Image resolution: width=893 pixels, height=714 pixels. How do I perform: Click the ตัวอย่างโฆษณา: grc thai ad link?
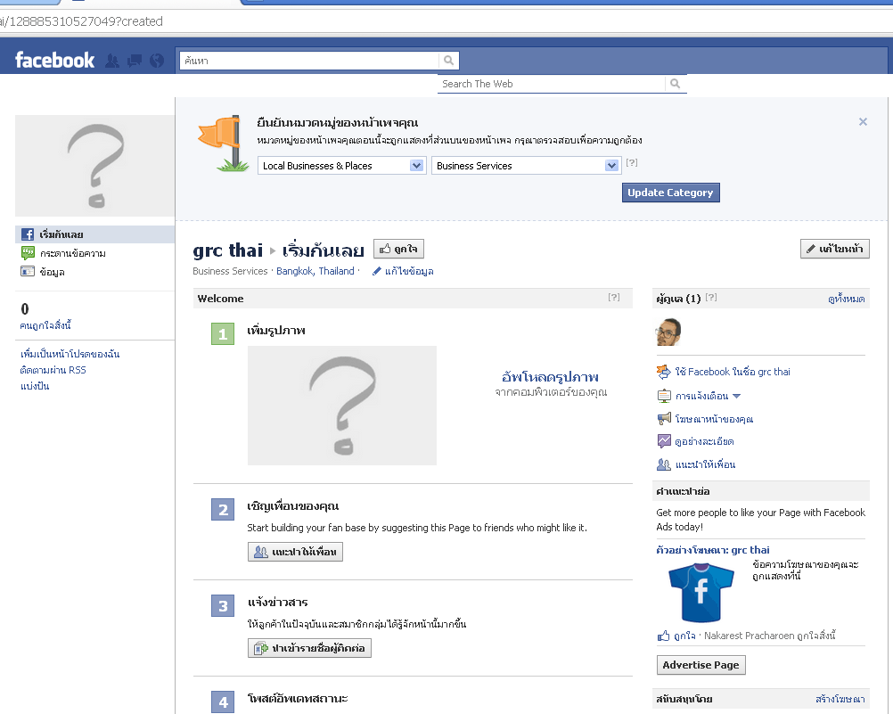pyautogui.click(x=713, y=550)
